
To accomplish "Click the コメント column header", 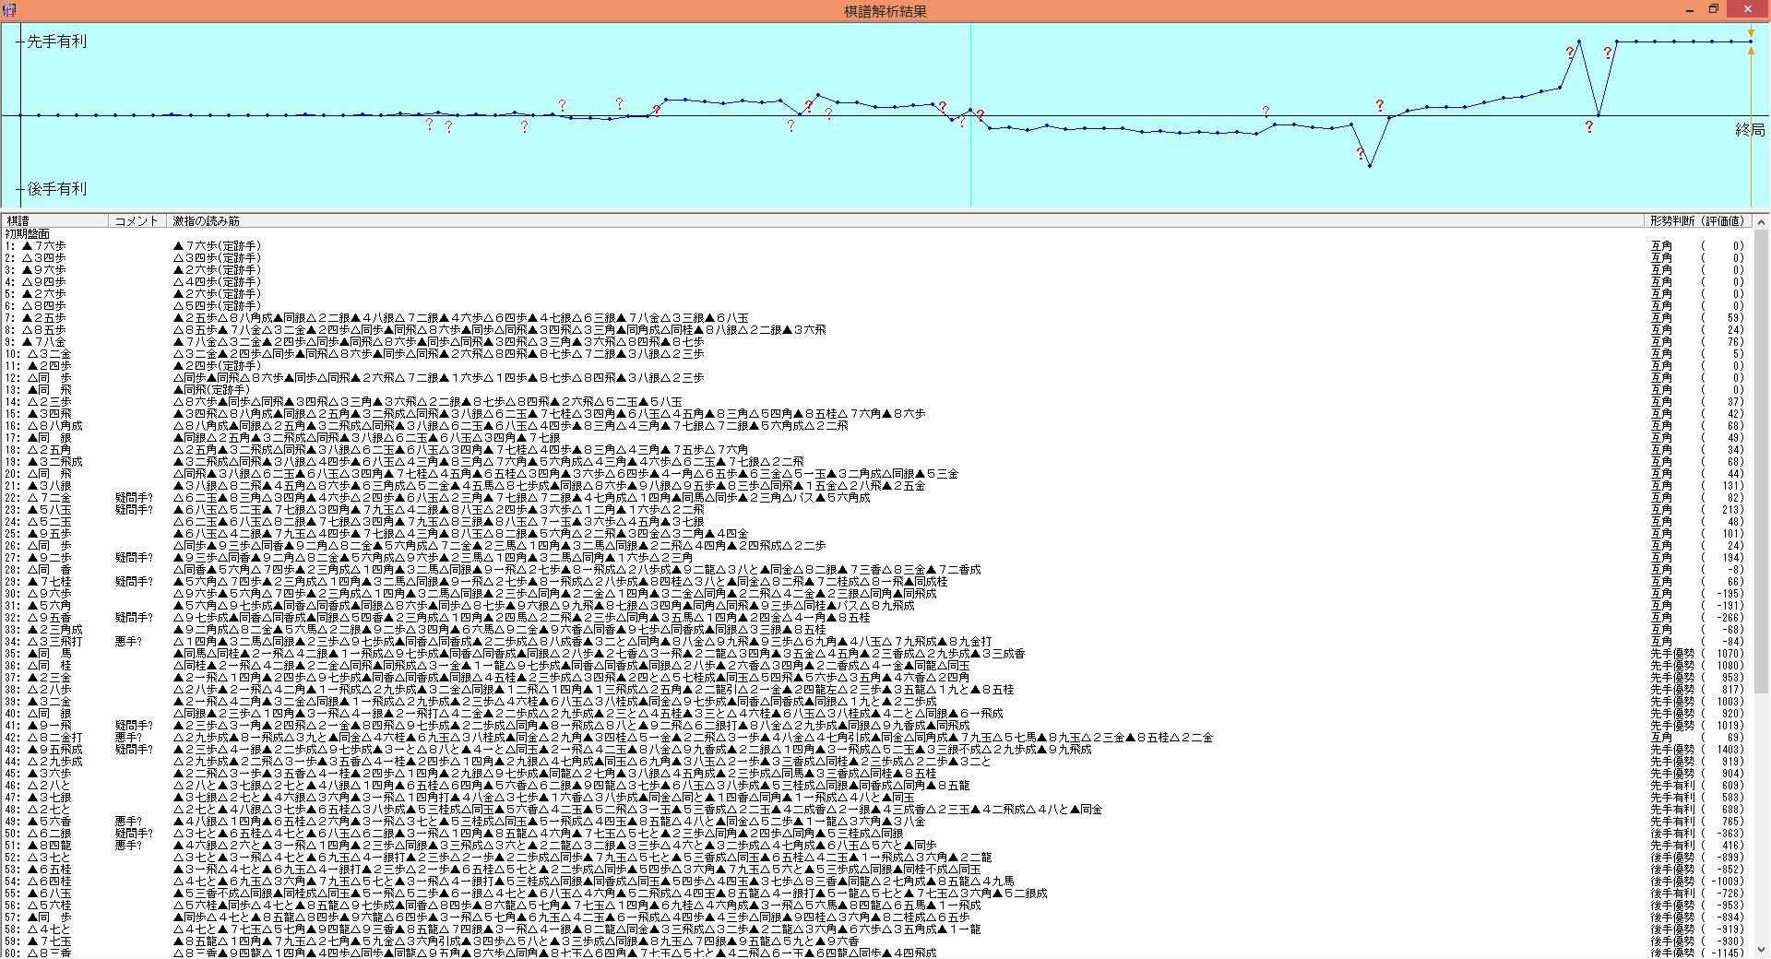I will click(x=137, y=221).
